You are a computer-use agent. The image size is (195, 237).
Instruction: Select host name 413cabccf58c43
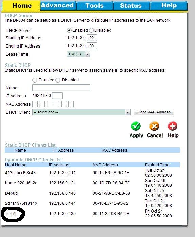[x=20, y=173]
